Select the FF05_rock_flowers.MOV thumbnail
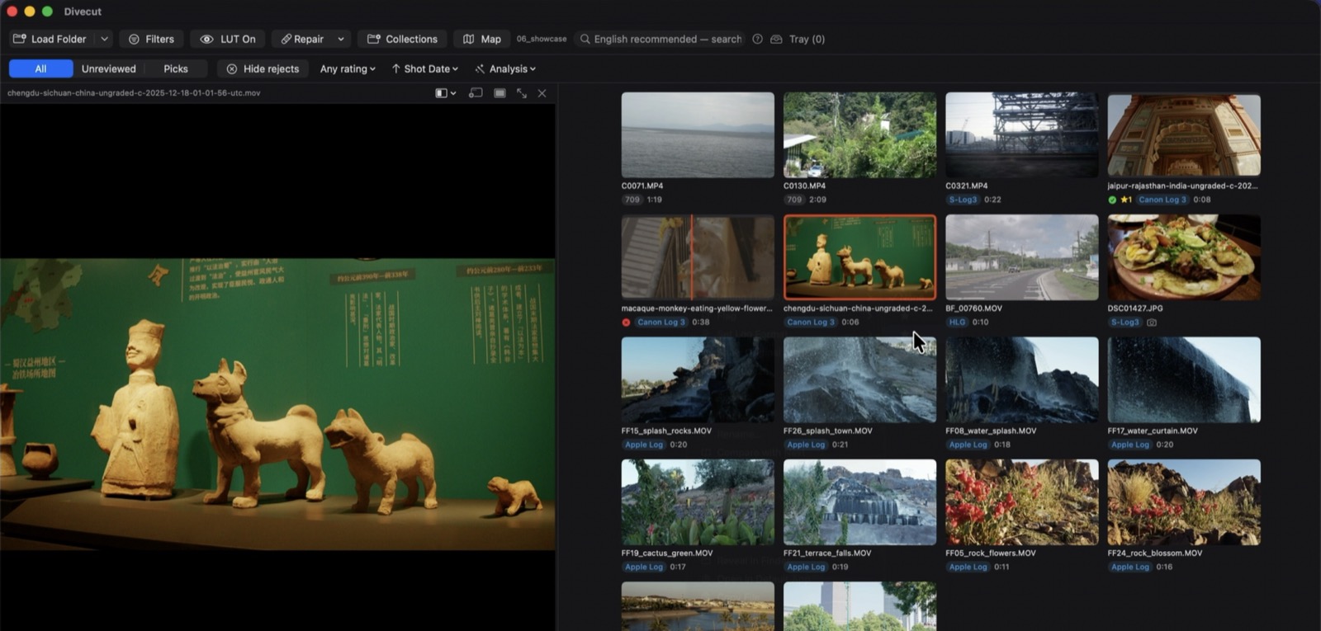This screenshot has width=1321, height=631. point(1022,502)
